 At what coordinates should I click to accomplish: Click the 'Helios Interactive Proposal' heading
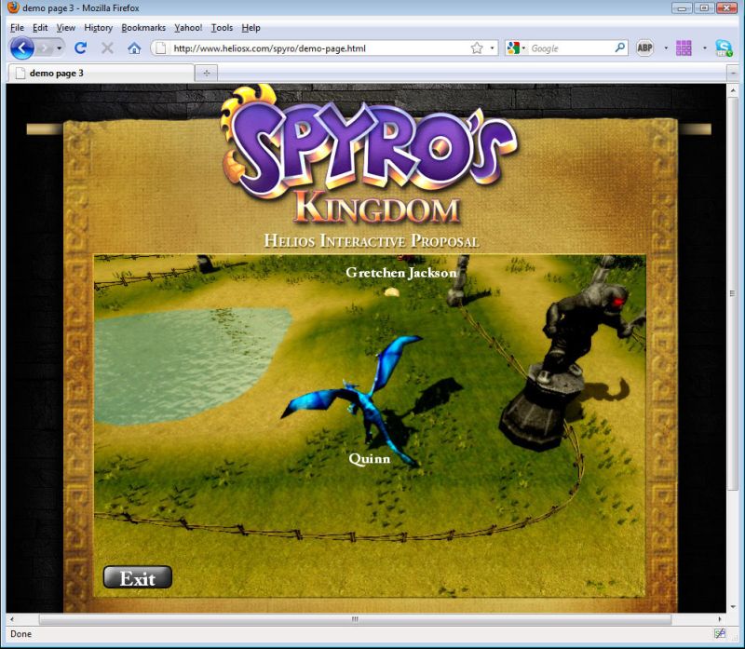click(371, 241)
